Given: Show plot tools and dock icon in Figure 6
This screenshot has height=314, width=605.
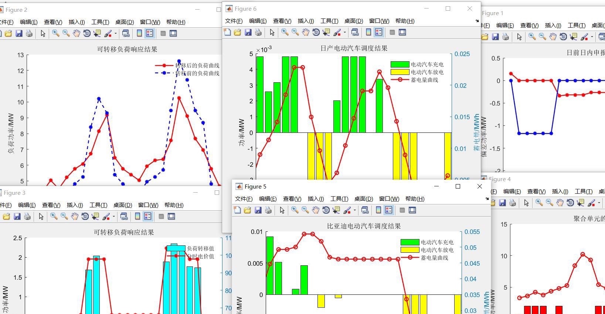Looking at the screenshot, I should 402,32.
